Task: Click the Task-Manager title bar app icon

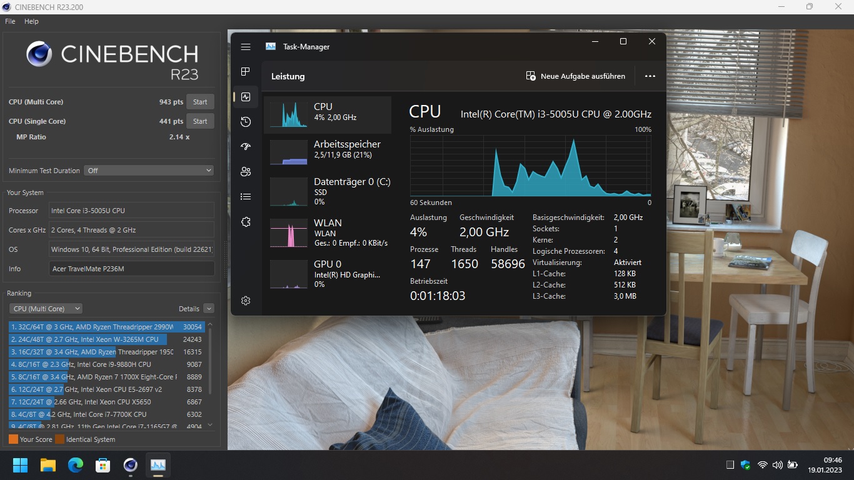Action: pos(271,47)
